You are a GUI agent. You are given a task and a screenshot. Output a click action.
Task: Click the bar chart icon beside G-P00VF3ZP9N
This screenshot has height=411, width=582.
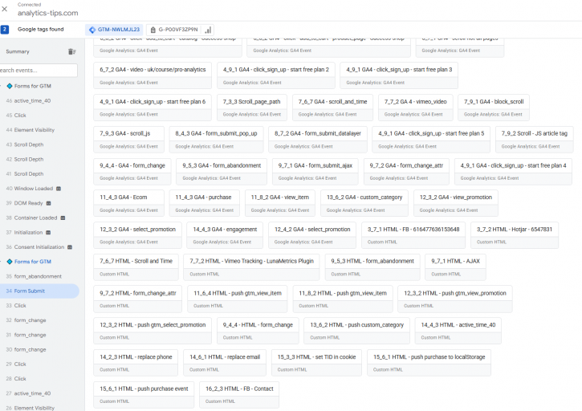(208, 30)
